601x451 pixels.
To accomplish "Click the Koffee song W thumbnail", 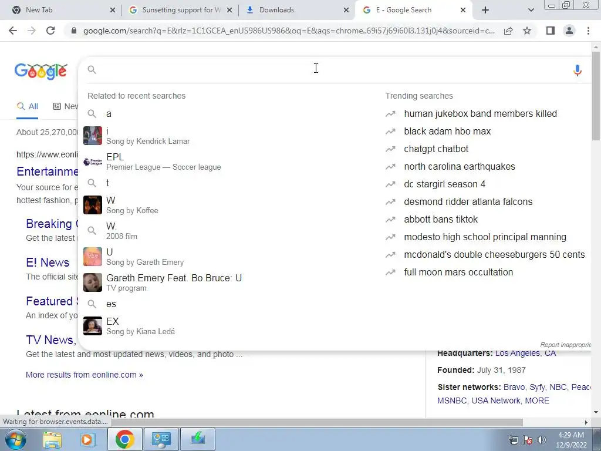I will pyautogui.click(x=93, y=205).
